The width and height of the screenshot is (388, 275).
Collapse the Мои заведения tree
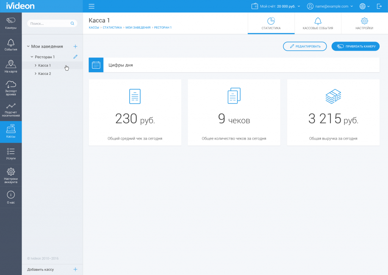coord(28,46)
